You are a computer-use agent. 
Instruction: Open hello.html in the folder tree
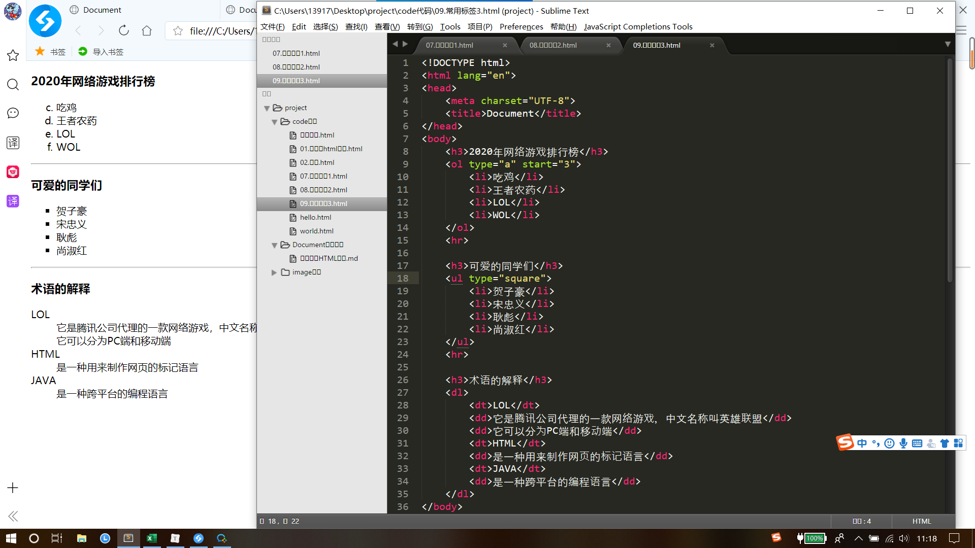point(315,217)
